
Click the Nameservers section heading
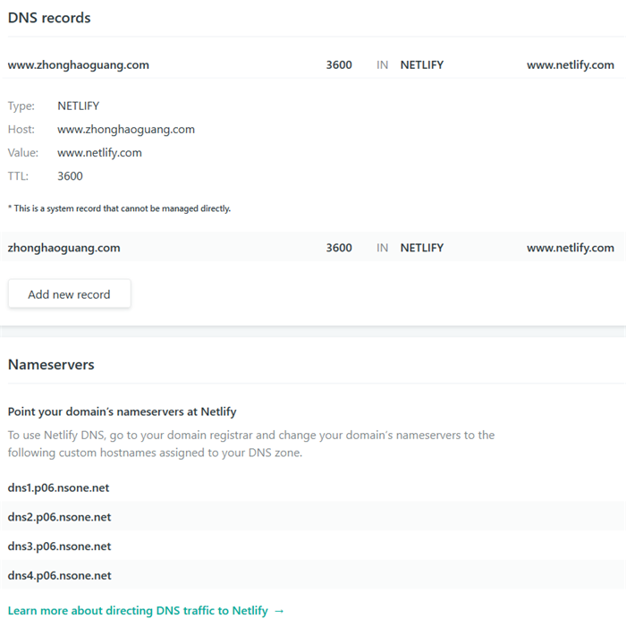[x=51, y=365]
